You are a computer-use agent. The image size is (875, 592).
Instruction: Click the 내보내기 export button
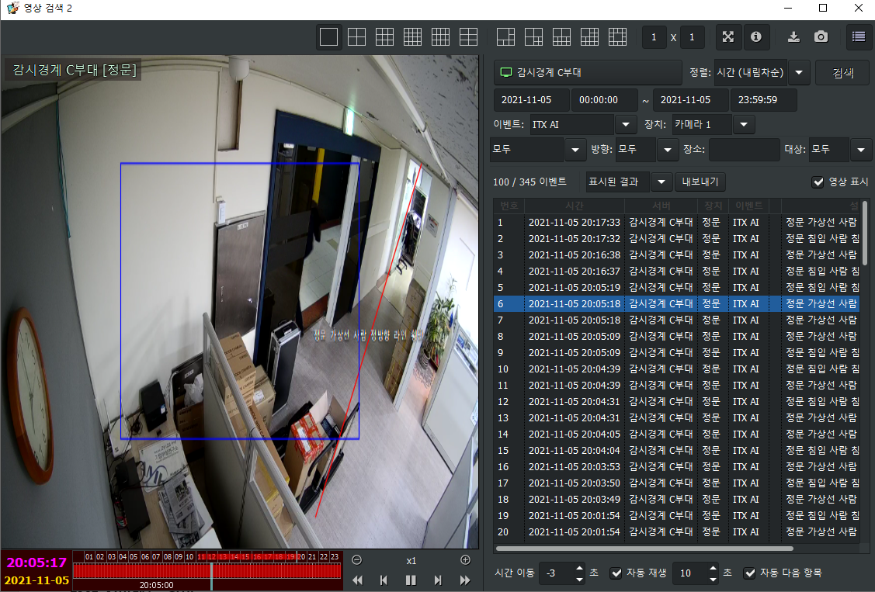(x=700, y=182)
